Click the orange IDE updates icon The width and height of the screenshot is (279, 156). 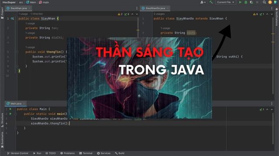(270, 2)
